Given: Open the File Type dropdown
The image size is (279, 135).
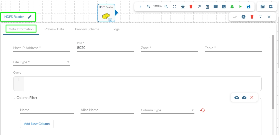Looking at the screenshot, I should click(x=42, y=62).
